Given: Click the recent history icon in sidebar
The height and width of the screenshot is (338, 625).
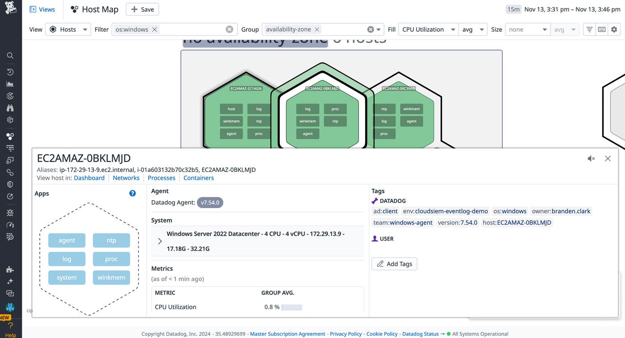Looking at the screenshot, I should click(10, 71).
